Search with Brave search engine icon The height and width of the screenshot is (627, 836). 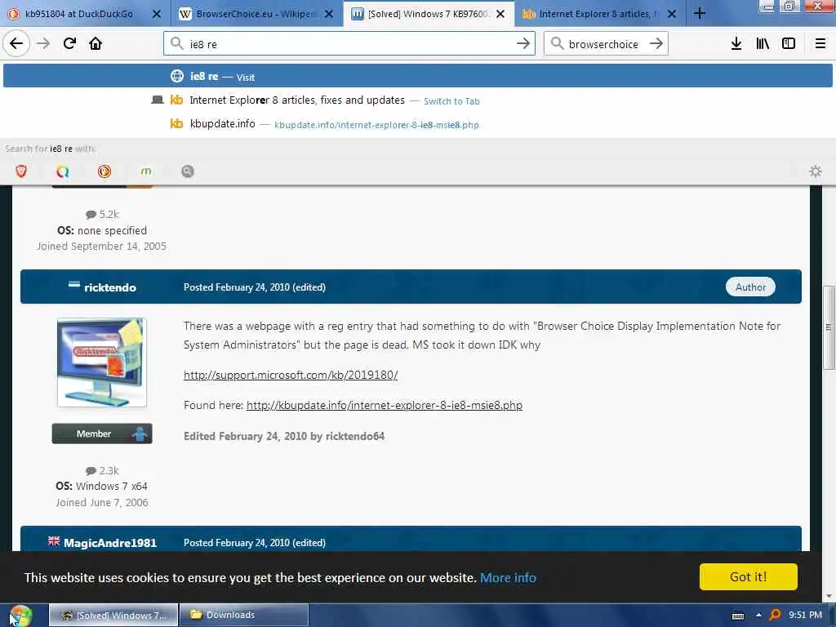point(21,171)
